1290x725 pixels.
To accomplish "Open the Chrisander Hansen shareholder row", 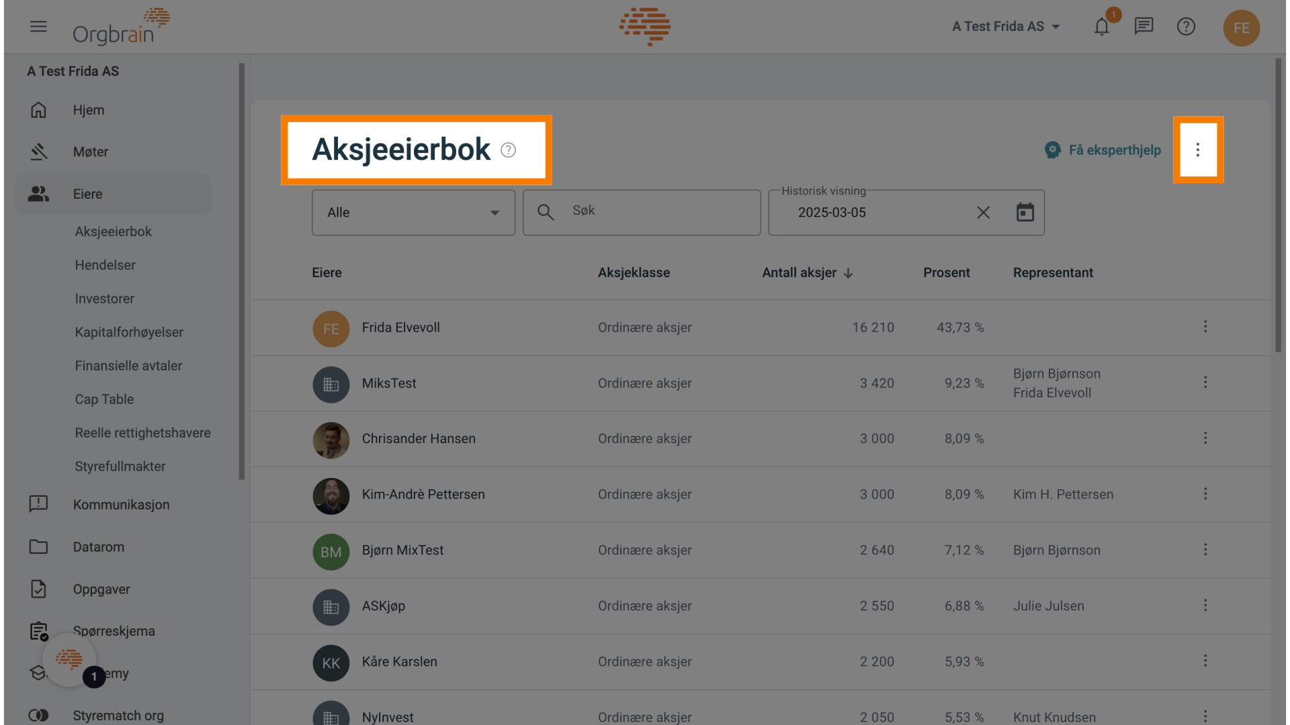I will click(419, 439).
